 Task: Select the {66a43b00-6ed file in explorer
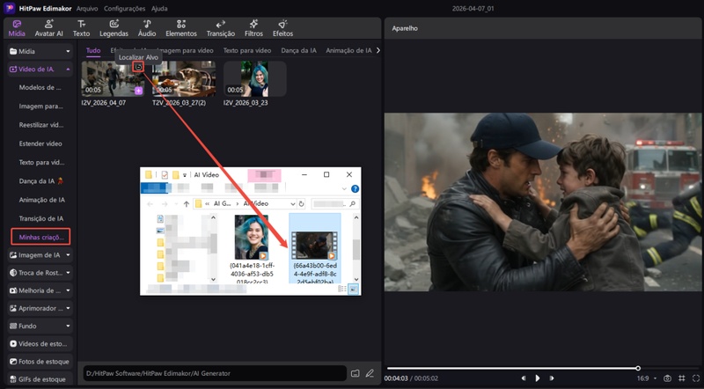(315, 249)
